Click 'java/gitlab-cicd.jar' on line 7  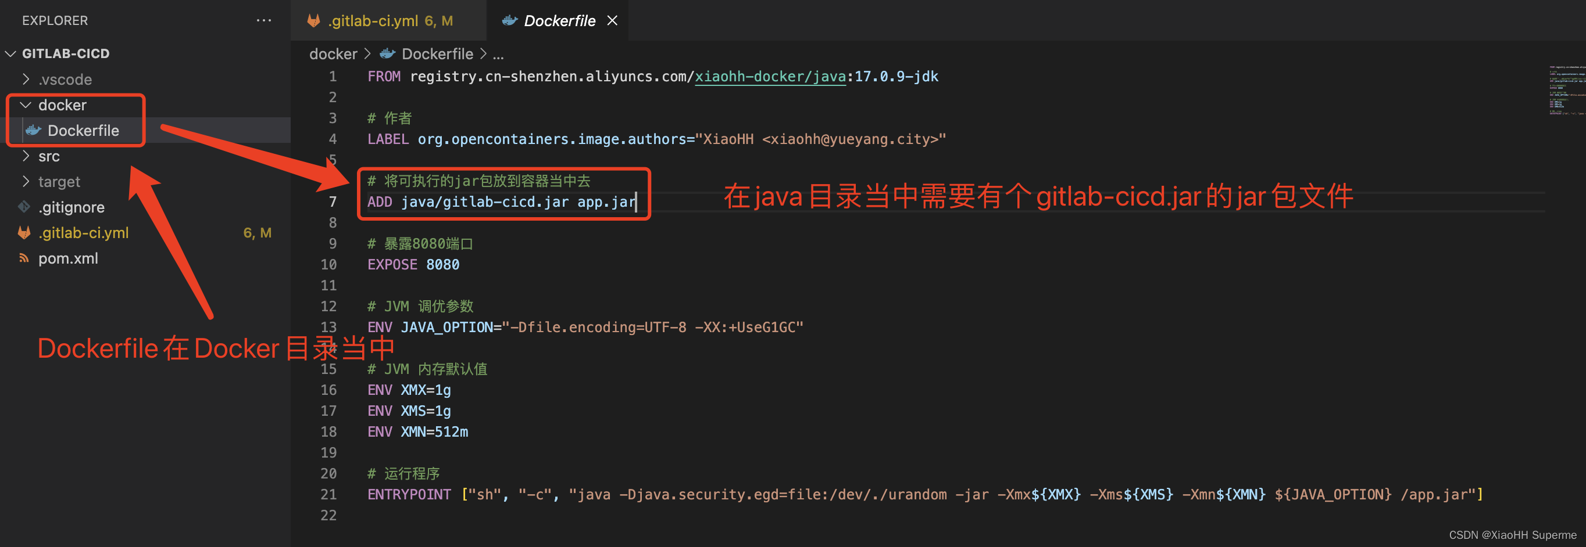[484, 201]
